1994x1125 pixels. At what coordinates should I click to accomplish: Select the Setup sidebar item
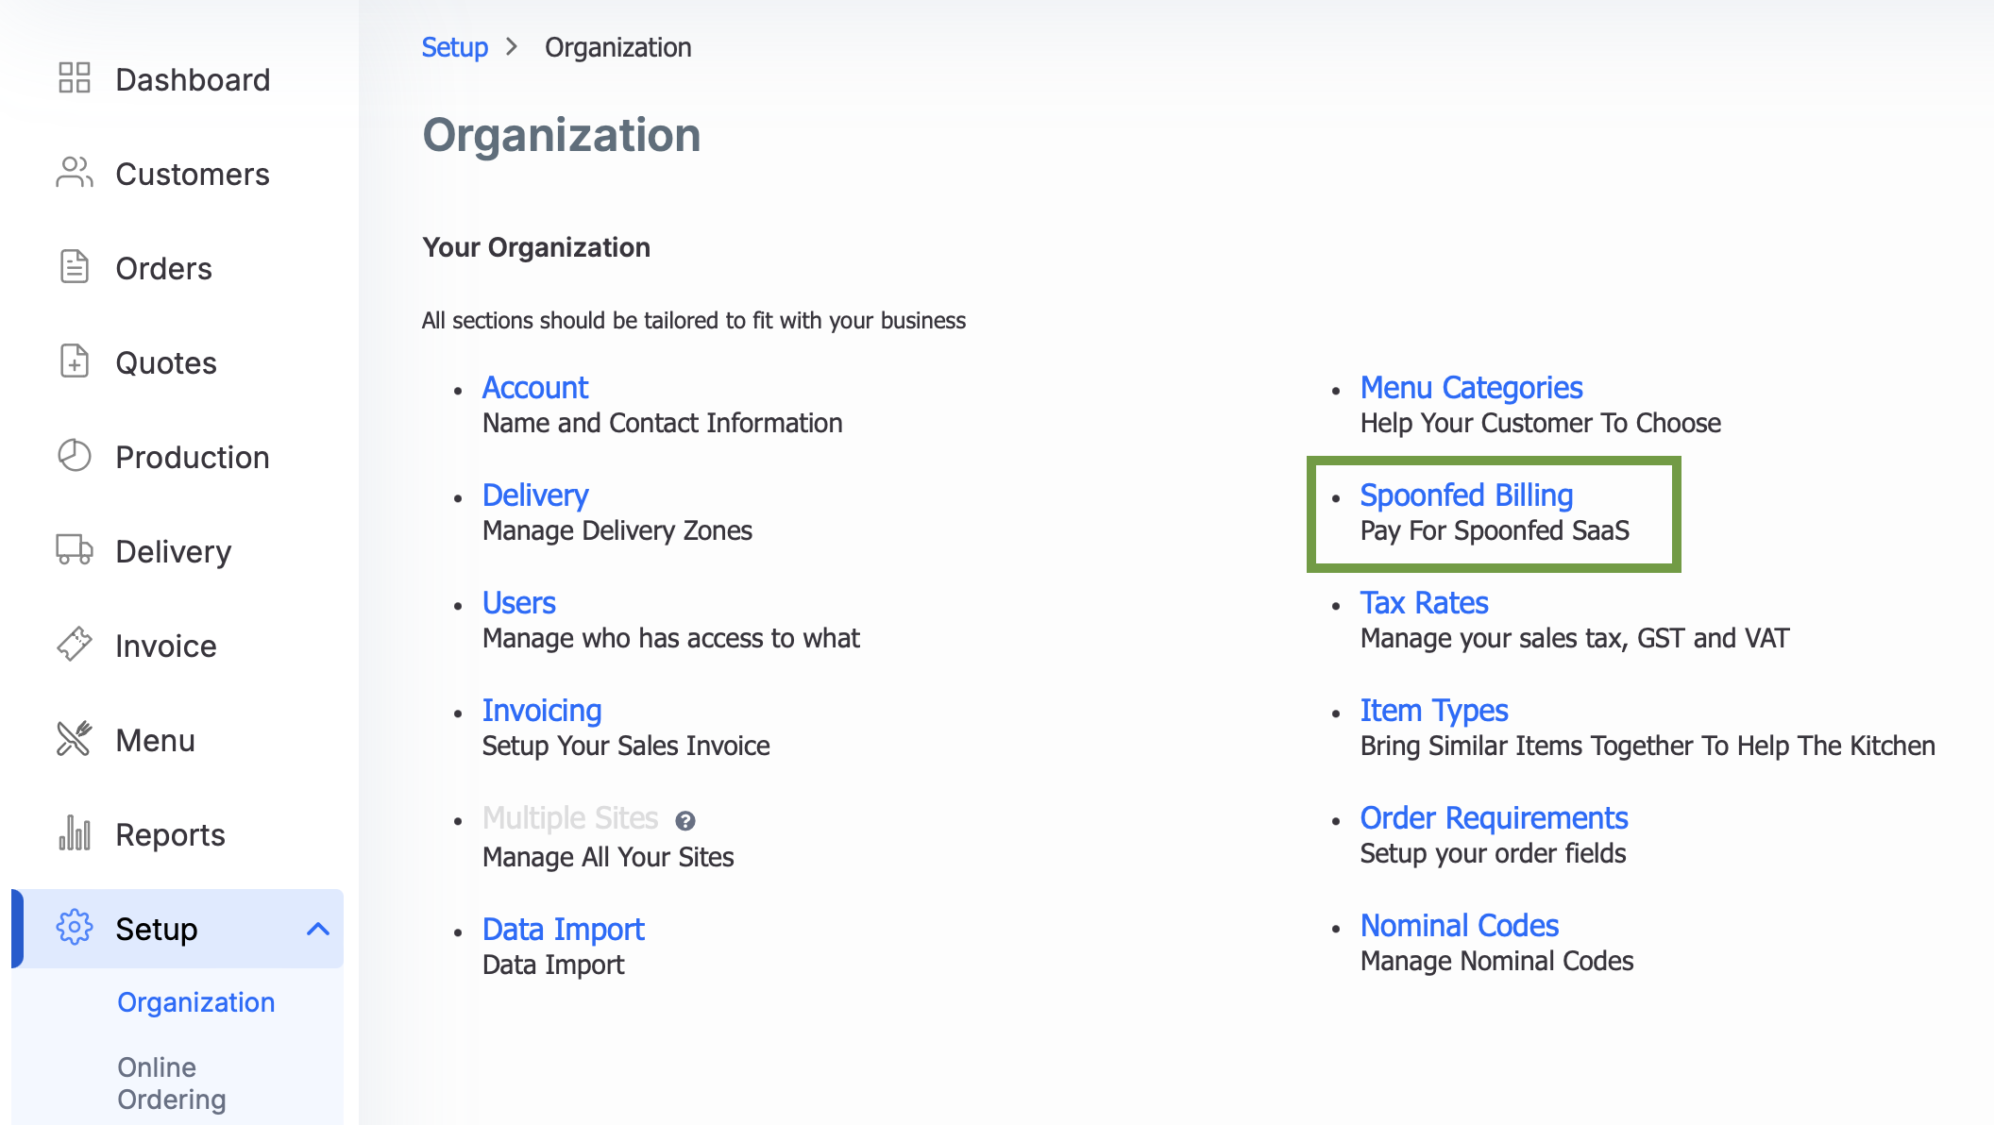click(179, 929)
